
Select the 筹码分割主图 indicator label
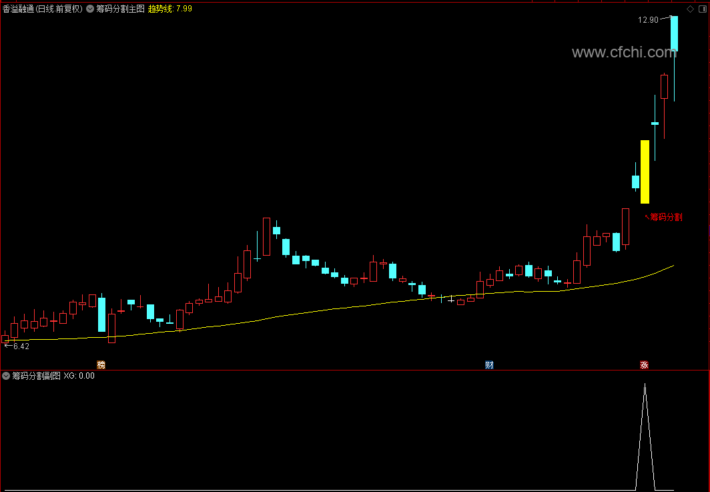120,9
